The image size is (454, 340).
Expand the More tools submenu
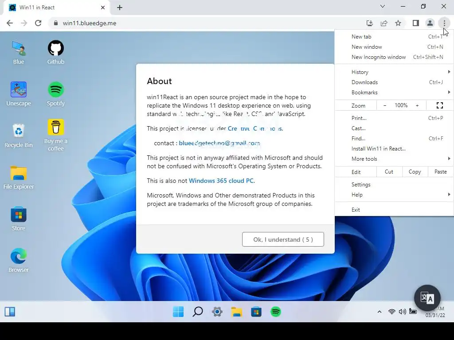pyautogui.click(x=394, y=159)
